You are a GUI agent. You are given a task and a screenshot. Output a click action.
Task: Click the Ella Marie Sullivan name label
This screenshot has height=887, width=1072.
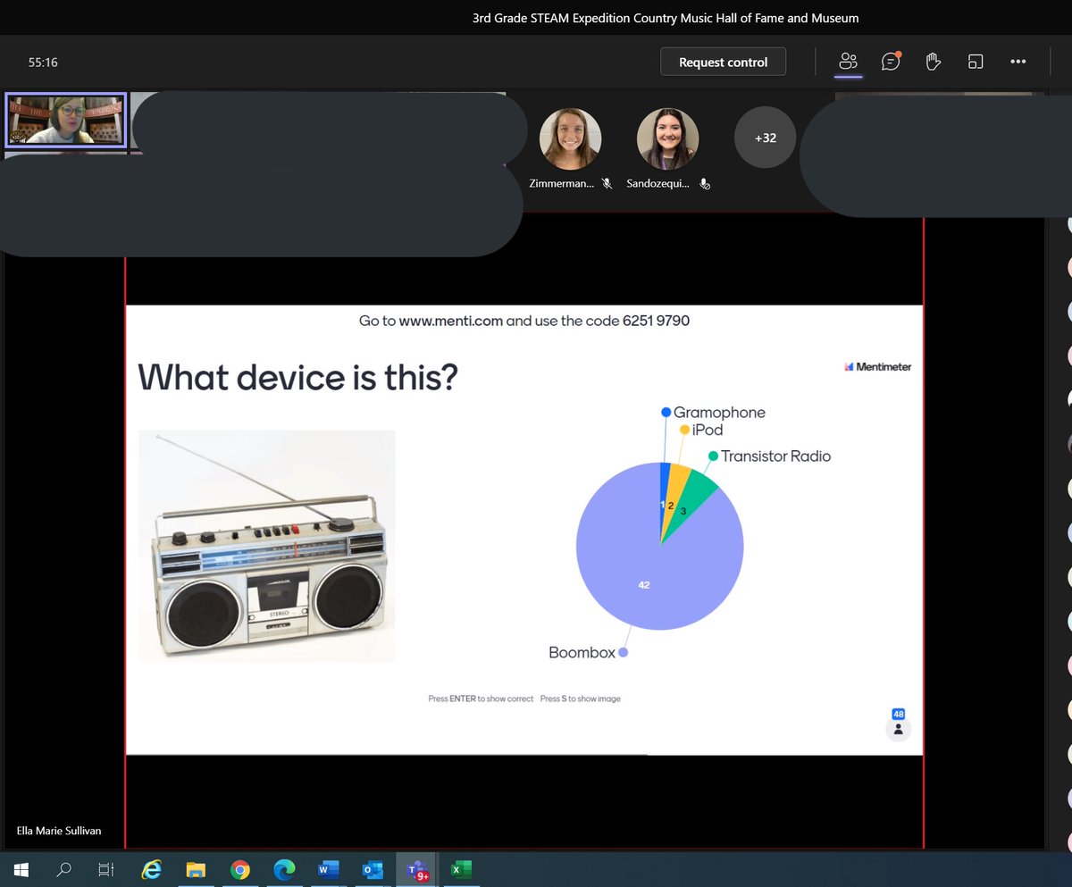(x=59, y=831)
